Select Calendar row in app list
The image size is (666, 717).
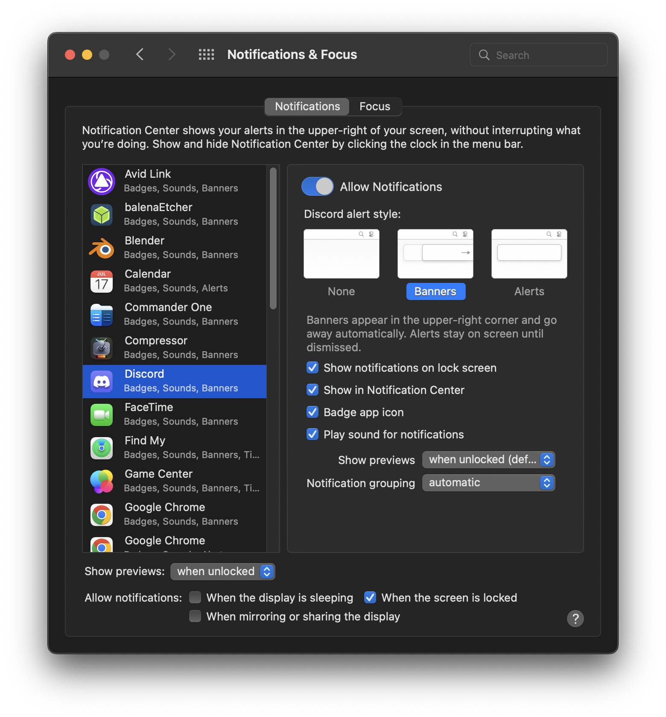[x=175, y=282]
